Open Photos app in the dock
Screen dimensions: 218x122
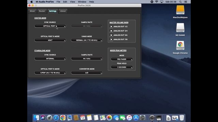pyautogui.click(x=109, y=118)
